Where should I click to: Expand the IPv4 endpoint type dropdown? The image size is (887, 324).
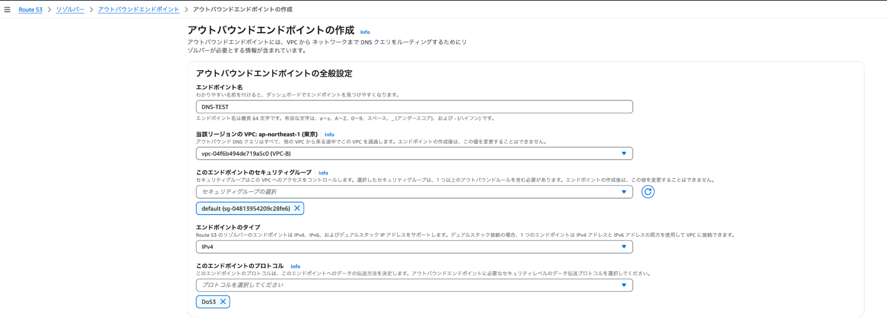click(x=414, y=247)
